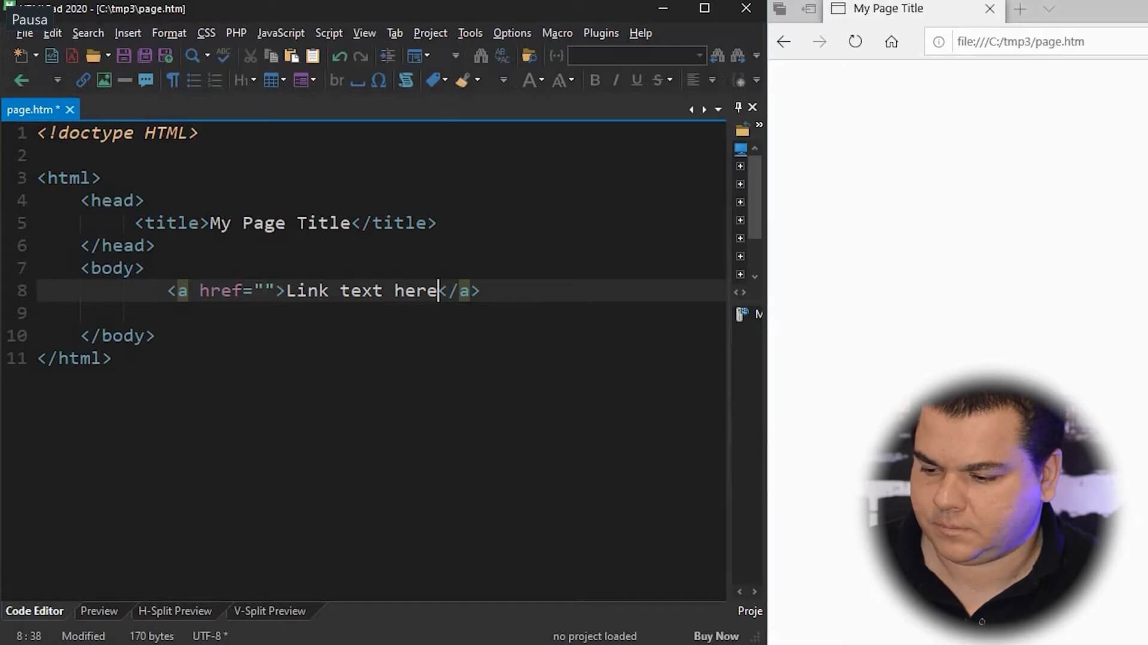Click the Bold formatting icon

click(x=594, y=79)
